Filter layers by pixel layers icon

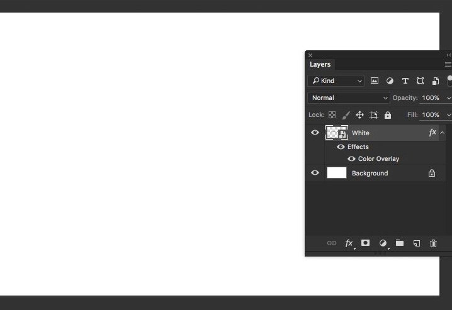coord(375,81)
